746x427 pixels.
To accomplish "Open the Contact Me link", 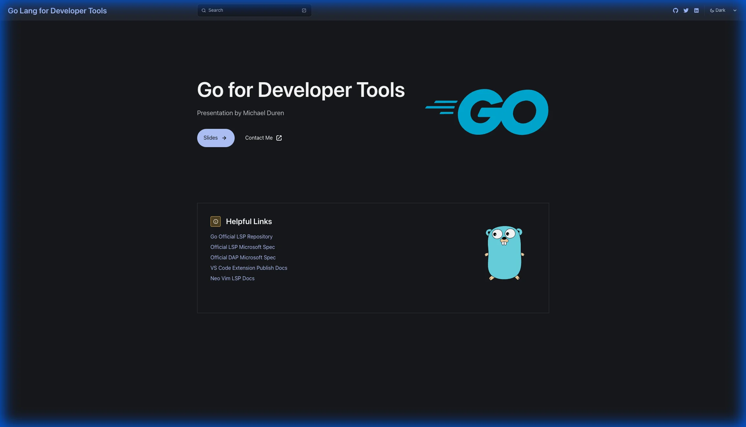I will [263, 138].
